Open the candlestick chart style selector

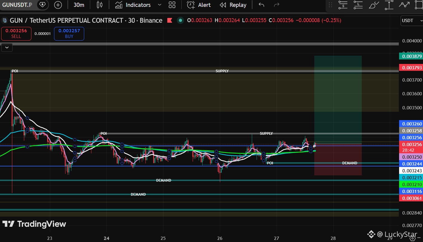(100, 5)
